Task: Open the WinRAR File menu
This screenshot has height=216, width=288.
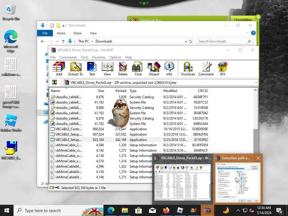Action: point(53,57)
